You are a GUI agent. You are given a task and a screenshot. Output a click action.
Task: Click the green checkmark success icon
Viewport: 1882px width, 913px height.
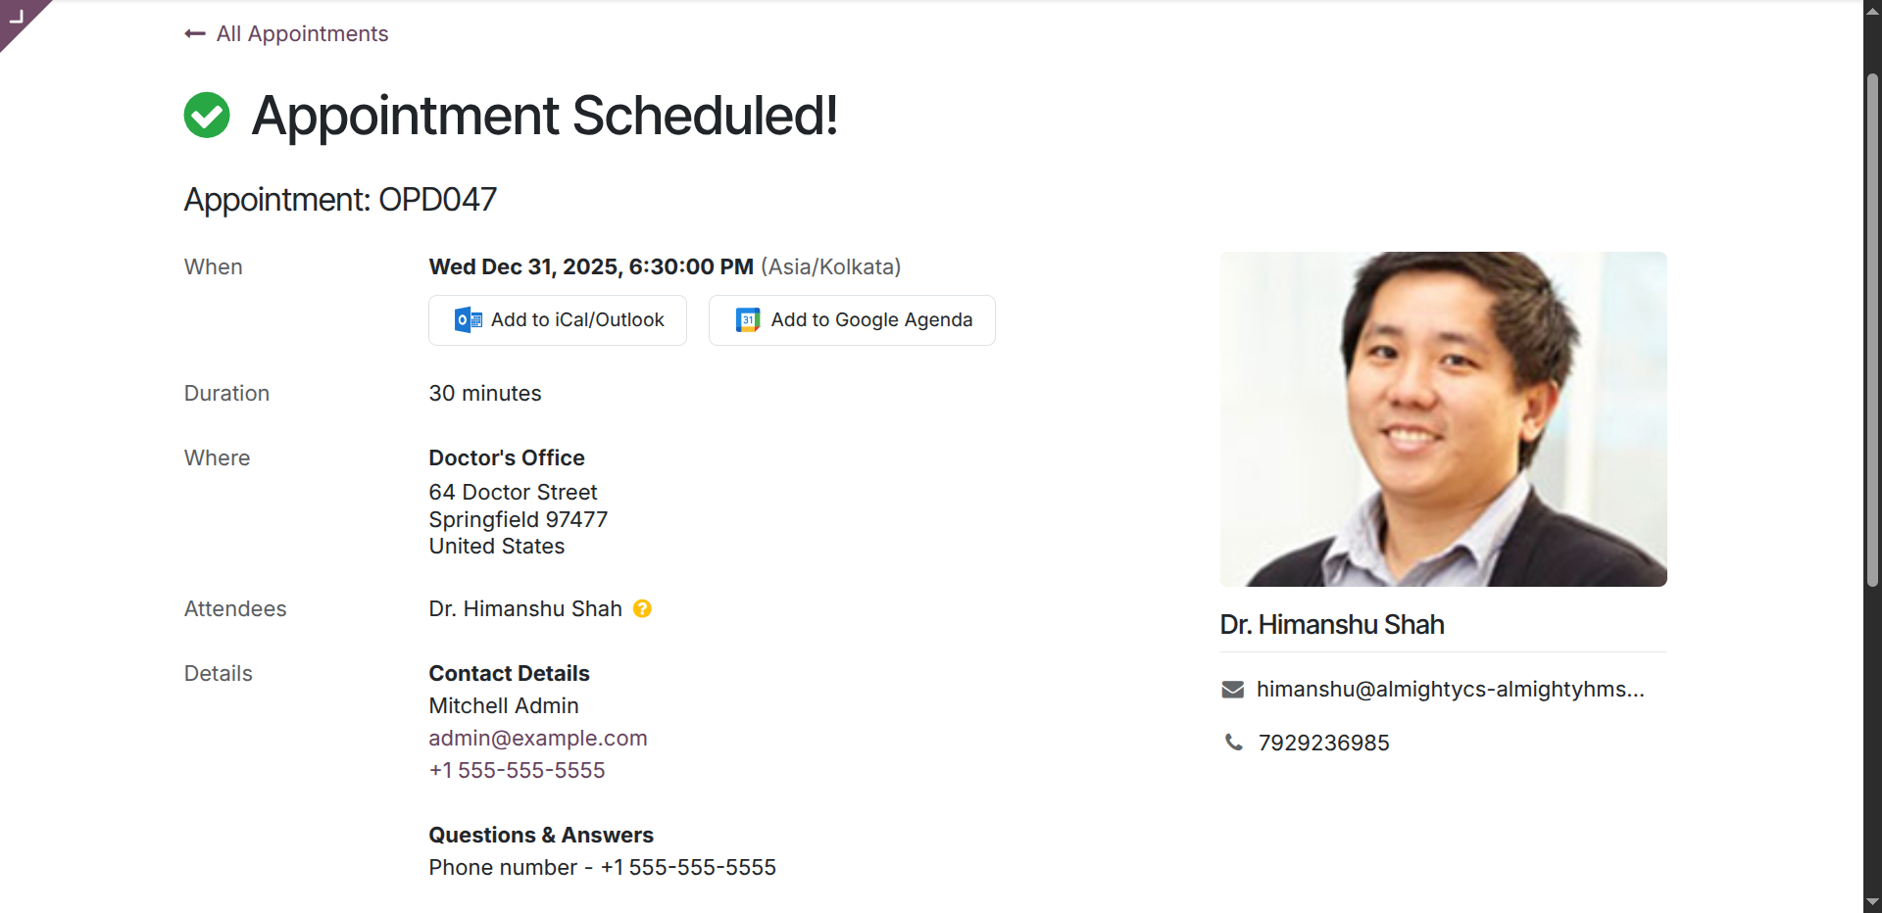click(207, 116)
